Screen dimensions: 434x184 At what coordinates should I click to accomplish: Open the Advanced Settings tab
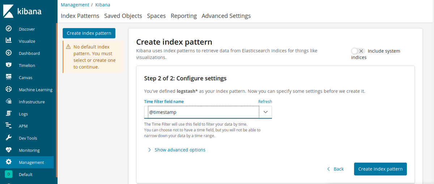tap(226, 16)
